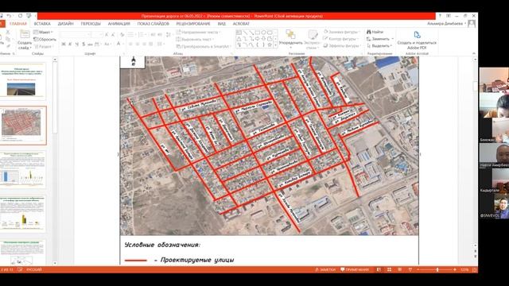Select the rectangle shape in shapes gallery
Image resolution: width=509 pixels, height=286 pixels.
(x=258, y=33)
